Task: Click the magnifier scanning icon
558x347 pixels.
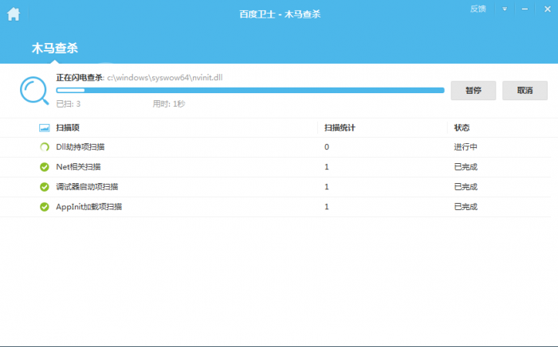Action: pos(34,91)
